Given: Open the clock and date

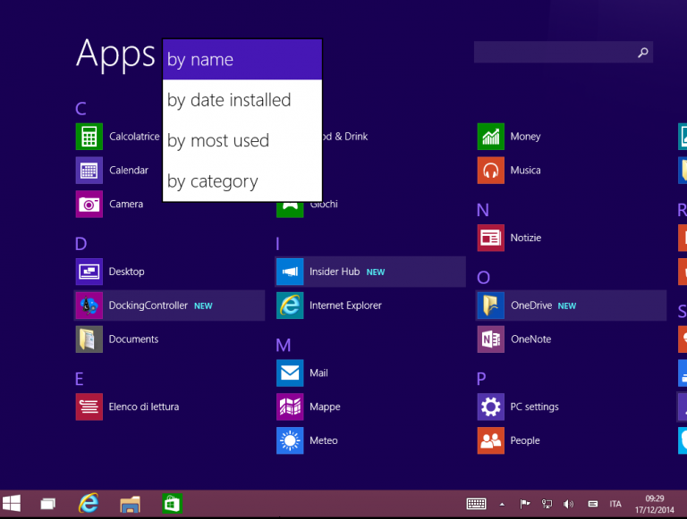Looking at the screenshot, I should click(x=655, y=504).
